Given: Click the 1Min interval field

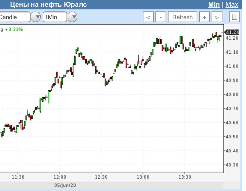Looking at the screenshot, I should pyautogui.click(x=55, y=17).
